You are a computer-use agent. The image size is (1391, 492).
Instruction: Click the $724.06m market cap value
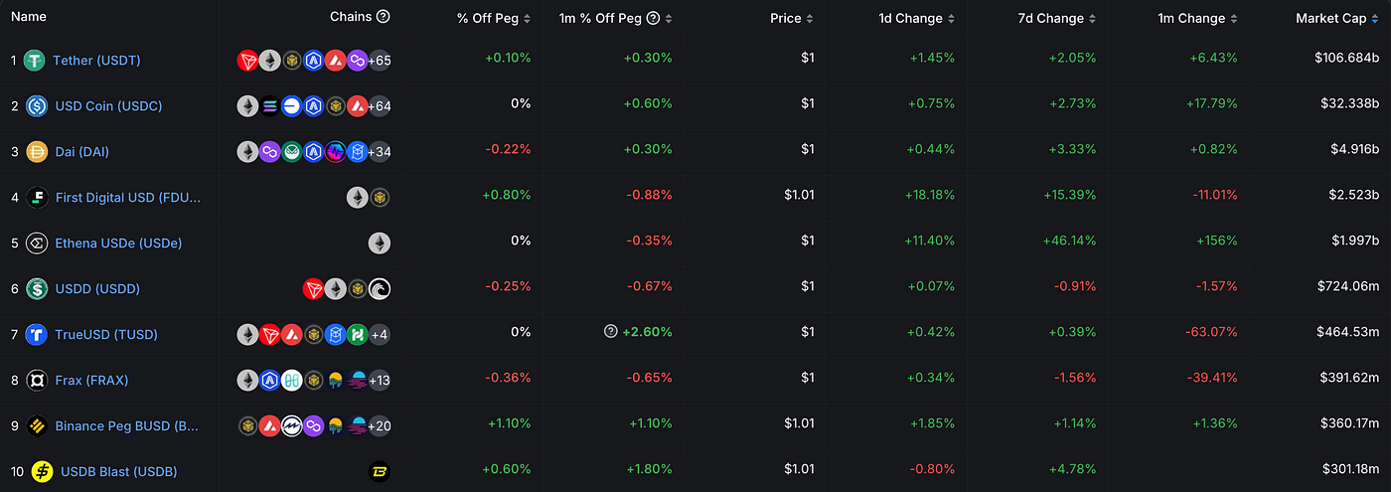(1347, 287)
